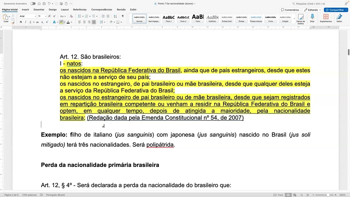The height and width of the screenshot is (197, 350).
Task: Toggle bold (N) formatting
Action: (x=21, y=22)
